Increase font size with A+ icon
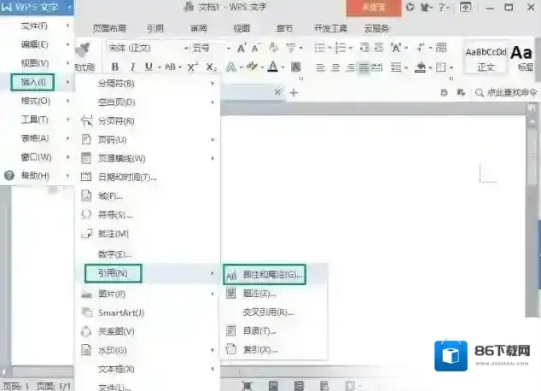 (x=241, y=48)
